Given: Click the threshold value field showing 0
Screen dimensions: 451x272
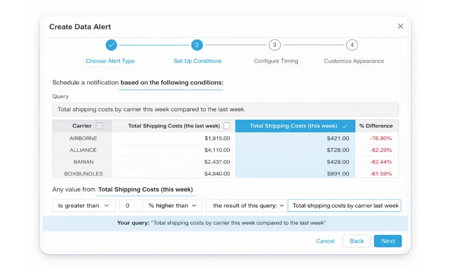Looking at the screenshot, I should pyautogui.click(x=131, y=206).
